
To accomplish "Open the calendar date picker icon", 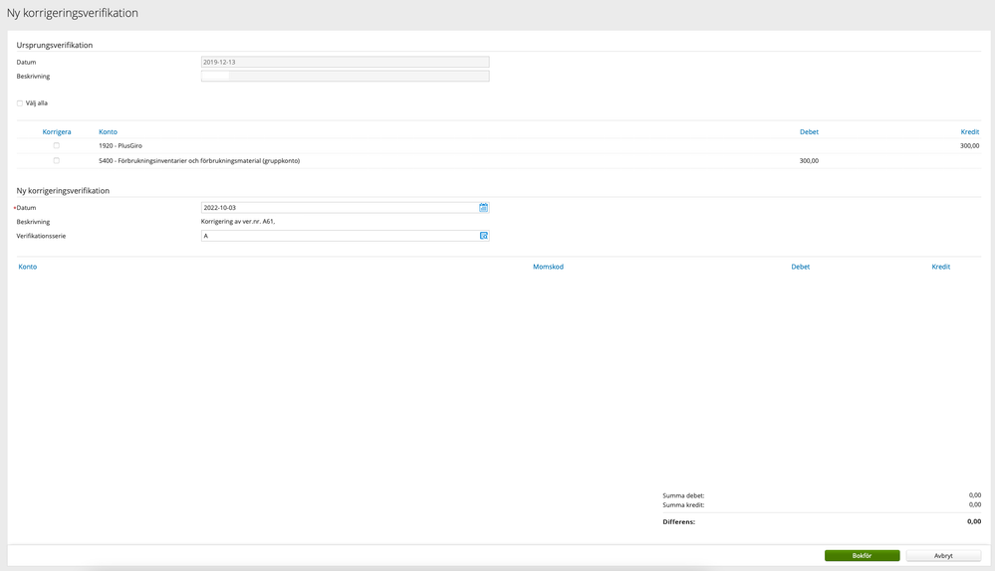I will [x=484, y=208].
